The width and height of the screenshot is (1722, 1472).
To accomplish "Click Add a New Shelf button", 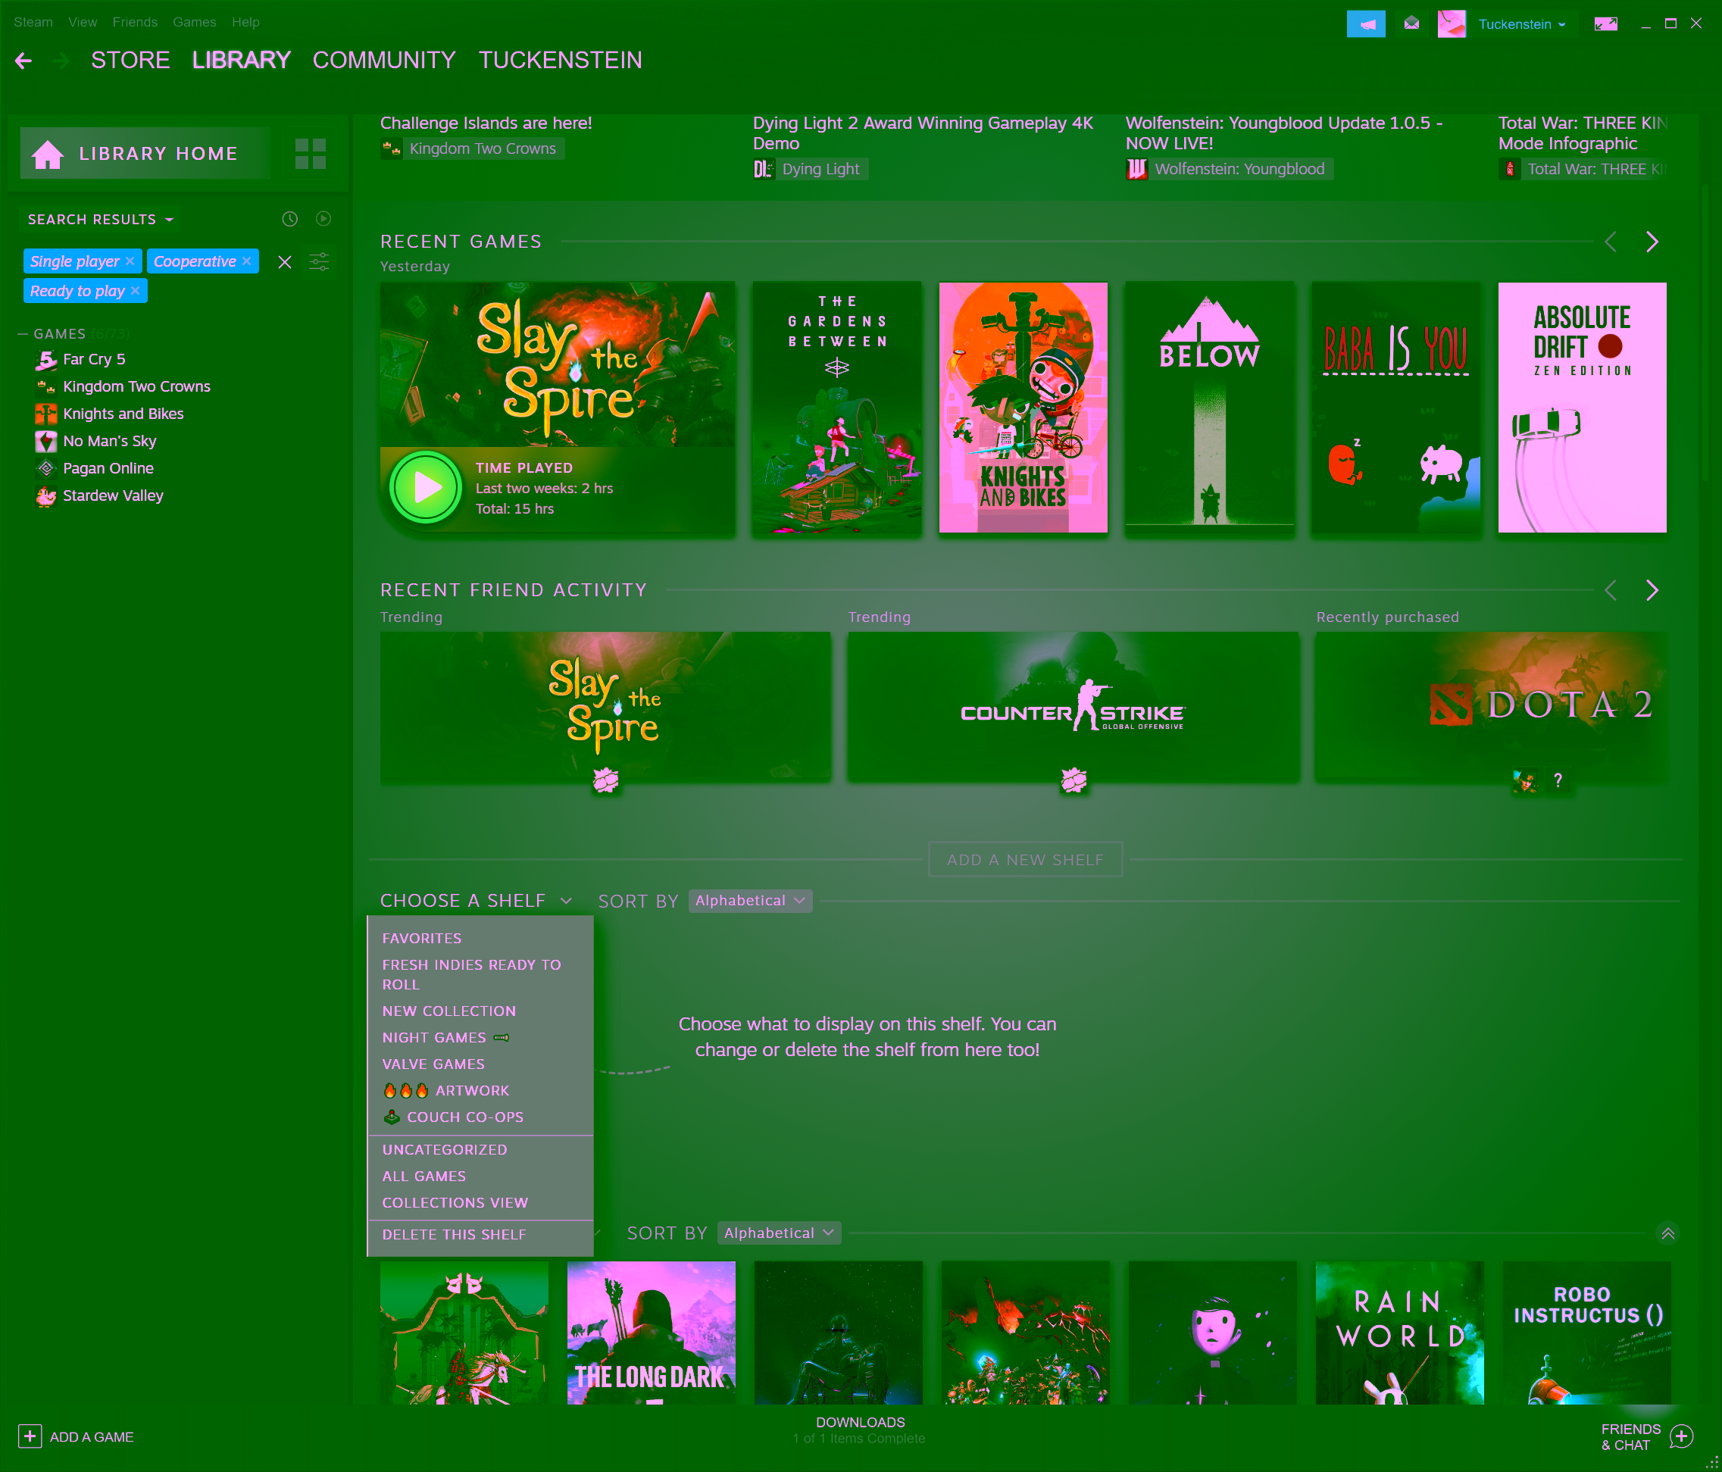I will click(1025, 861).
